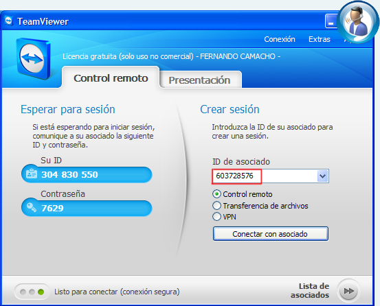The height and width of the screenshot is (306, 380).
Task: Select the Control remoto radio option
Action: [216, 194]
